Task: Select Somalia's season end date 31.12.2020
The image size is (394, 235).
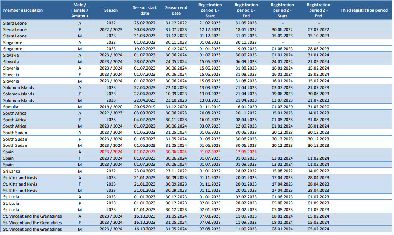Action: point(176,107)
